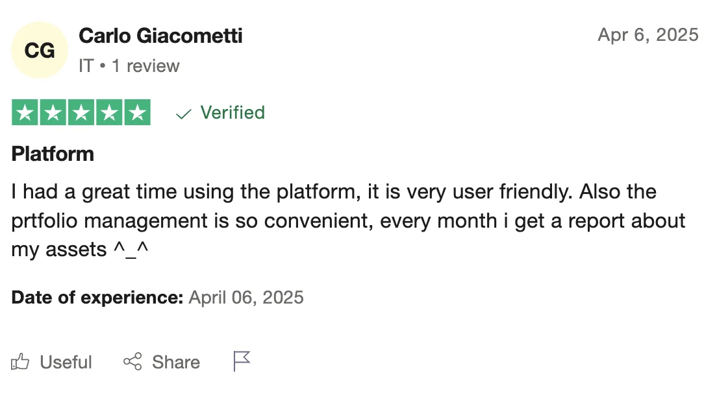Click the first green star

[x=25, y=112]
